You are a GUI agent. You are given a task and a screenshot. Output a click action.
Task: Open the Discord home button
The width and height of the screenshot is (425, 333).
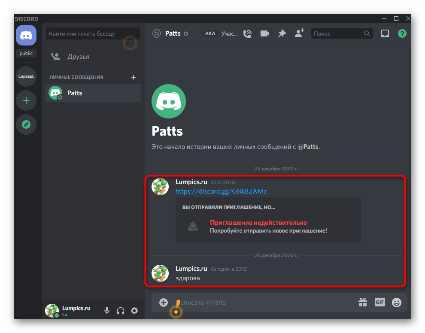pyautogui.click(x=26, y=35)
